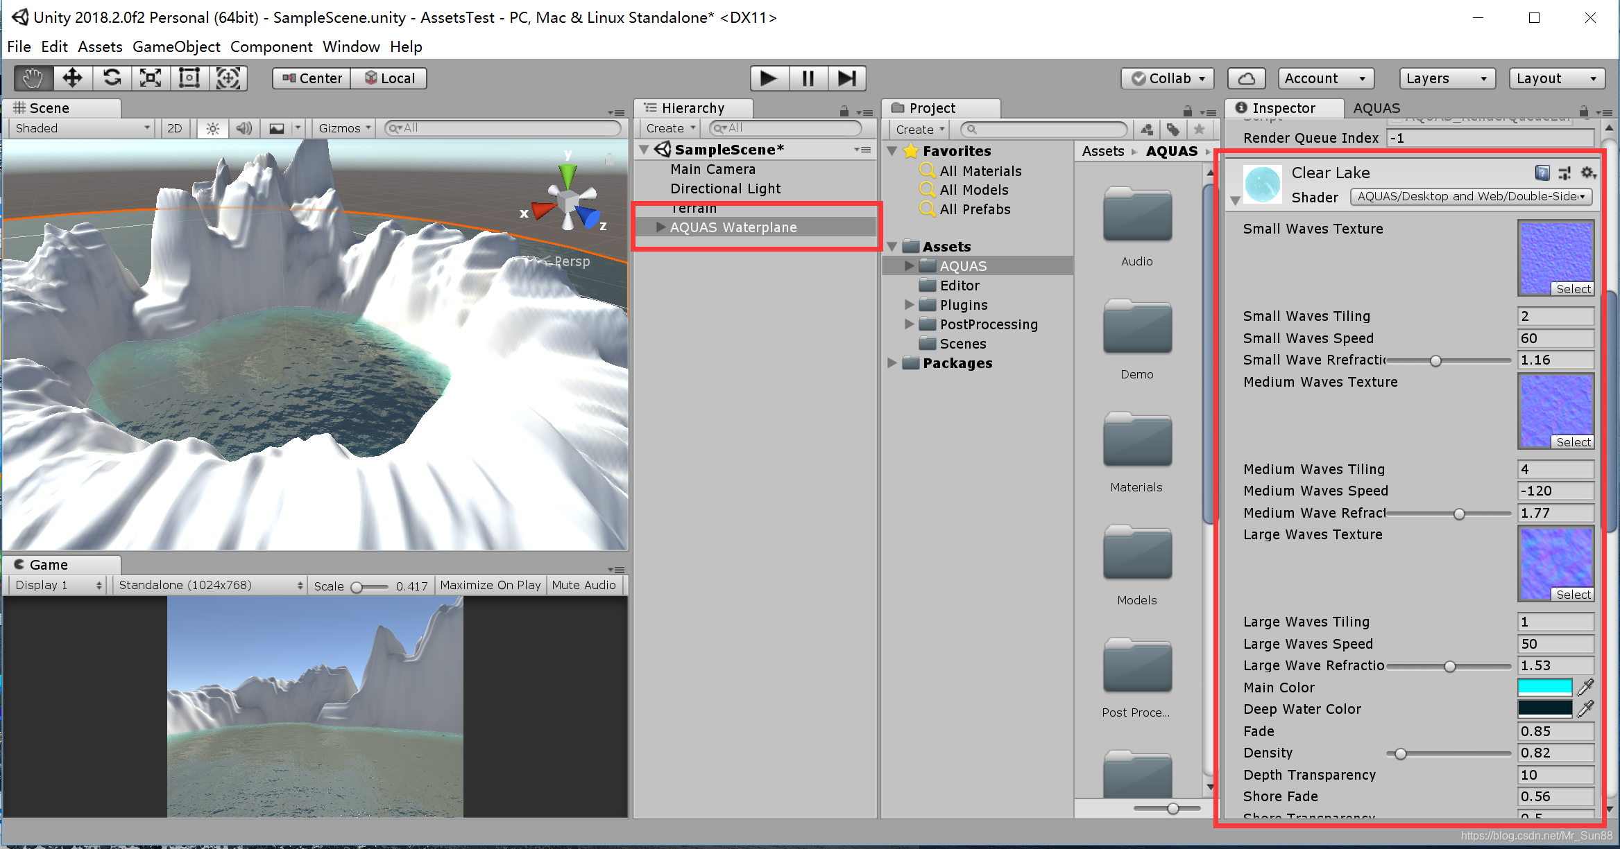Viewport: 1620px width, 849px height.
Task: Expand the Packages folder
Action: click(x=892, y=363)
